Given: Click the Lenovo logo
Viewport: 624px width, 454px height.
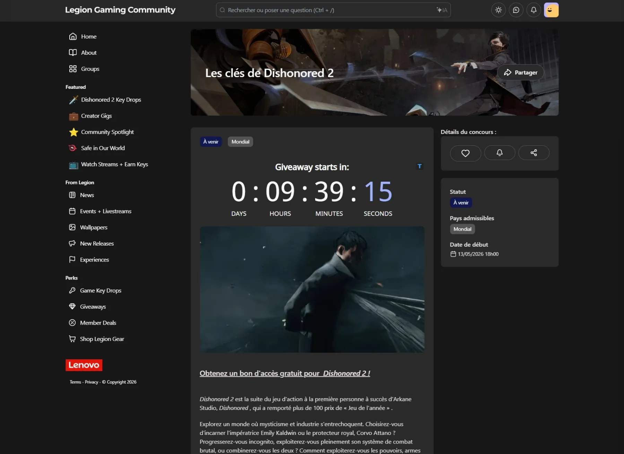Looking at the screenshot, I should pyautogui.click(x=84, y=365).
